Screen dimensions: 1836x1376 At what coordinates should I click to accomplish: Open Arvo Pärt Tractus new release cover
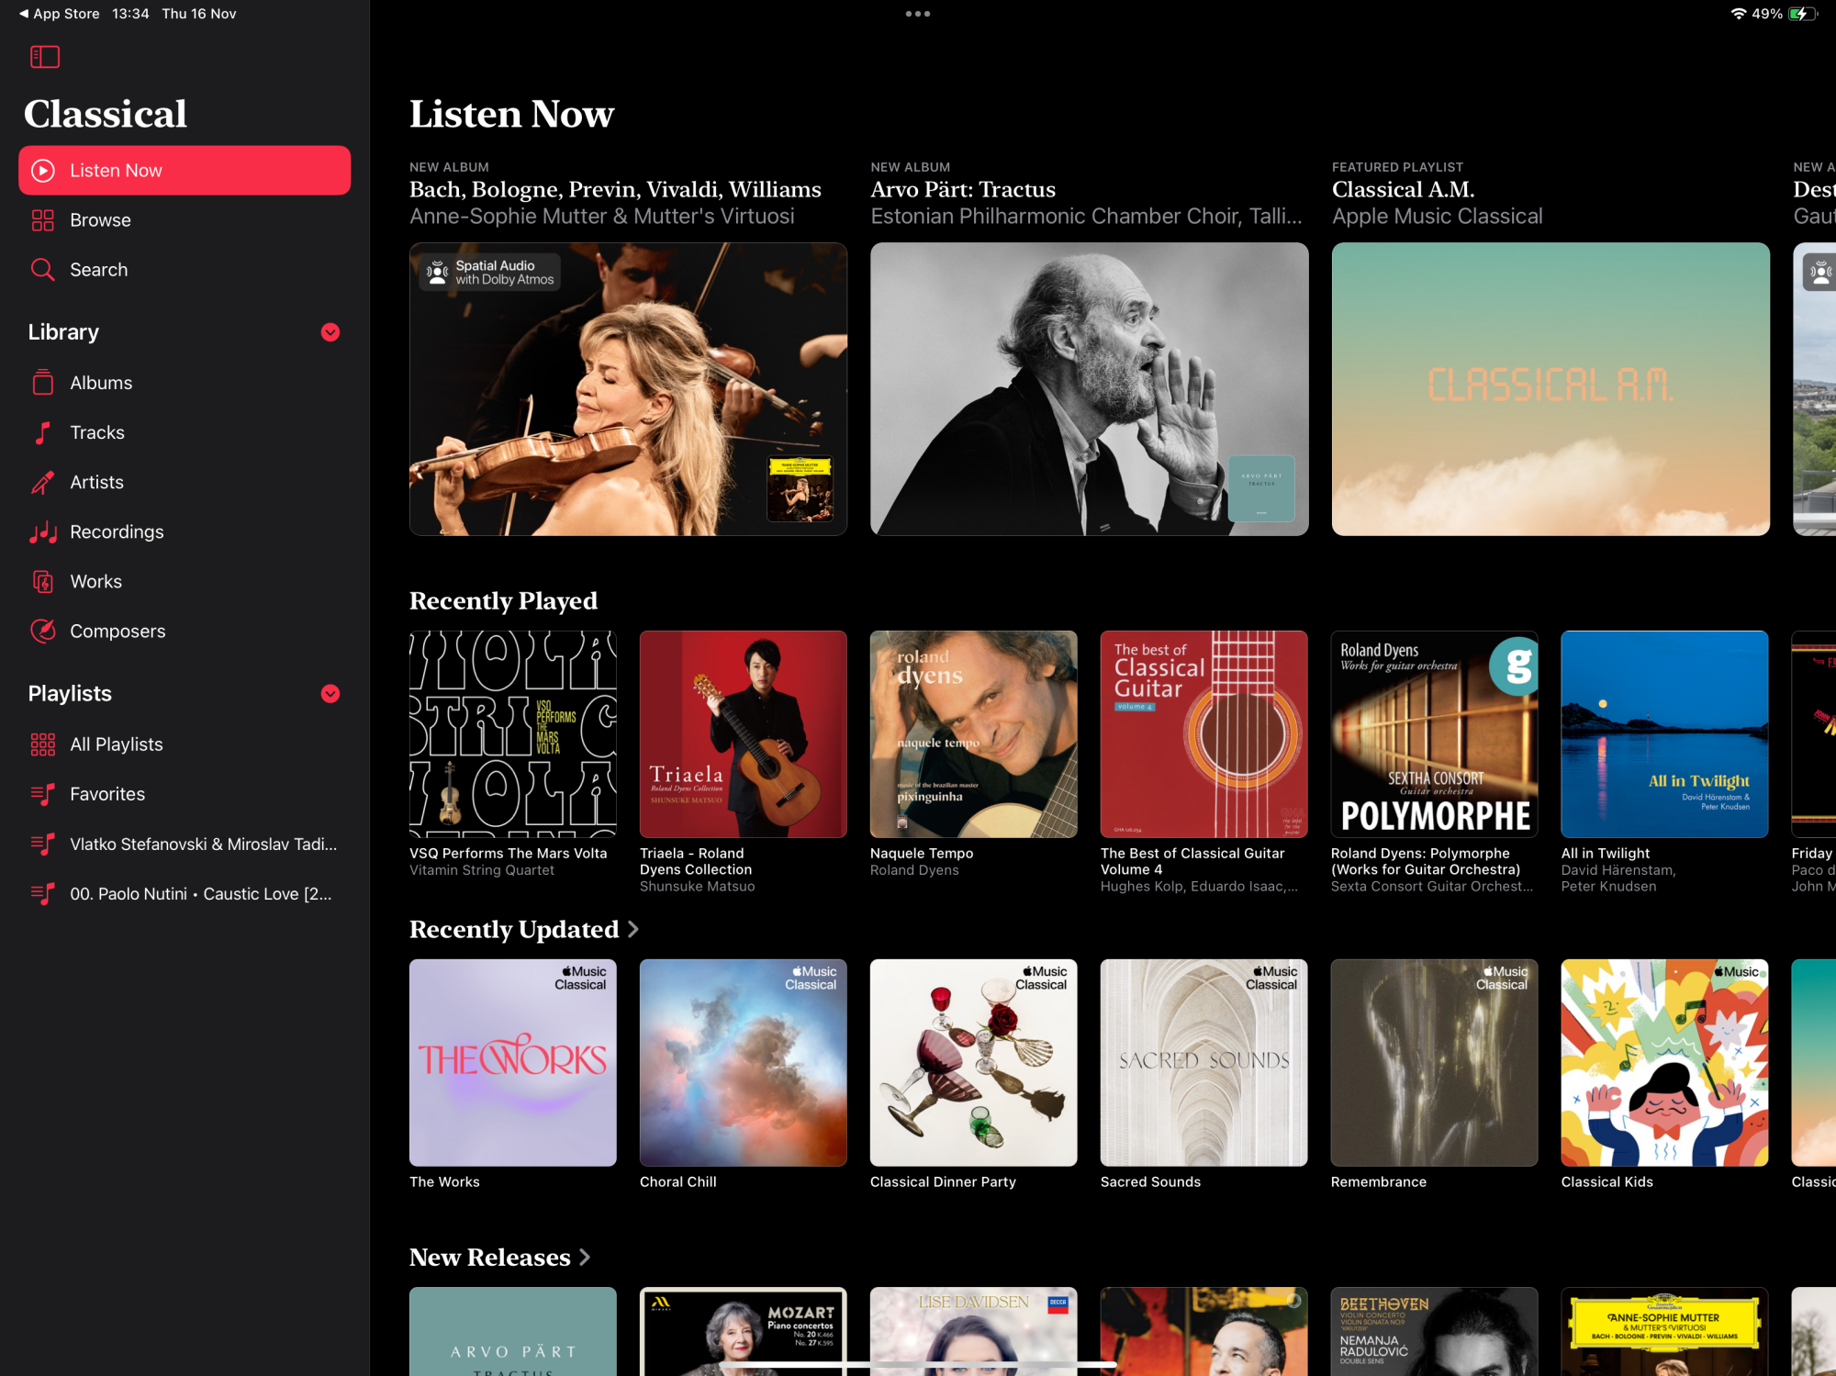[513, 1331]
